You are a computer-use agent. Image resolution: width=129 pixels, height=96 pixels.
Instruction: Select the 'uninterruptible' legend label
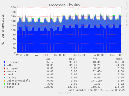18,81
